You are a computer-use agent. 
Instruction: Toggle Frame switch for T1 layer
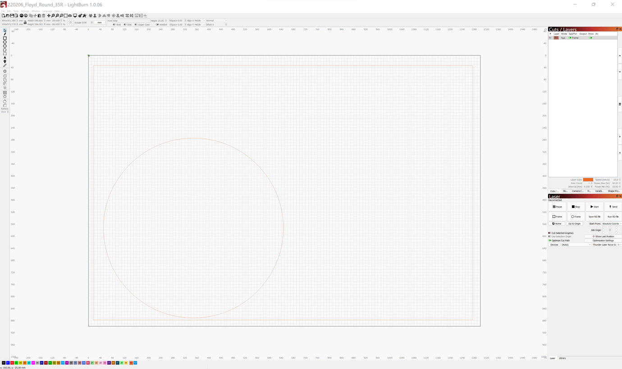pos(570,38)
